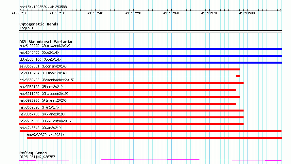Click the red bar of nsv3062828
This screenshot has width=291, height=164.
(131, 111)
